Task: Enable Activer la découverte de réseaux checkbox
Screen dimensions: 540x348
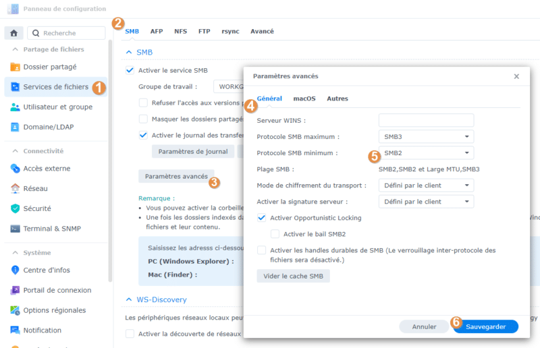Action: 130,334
